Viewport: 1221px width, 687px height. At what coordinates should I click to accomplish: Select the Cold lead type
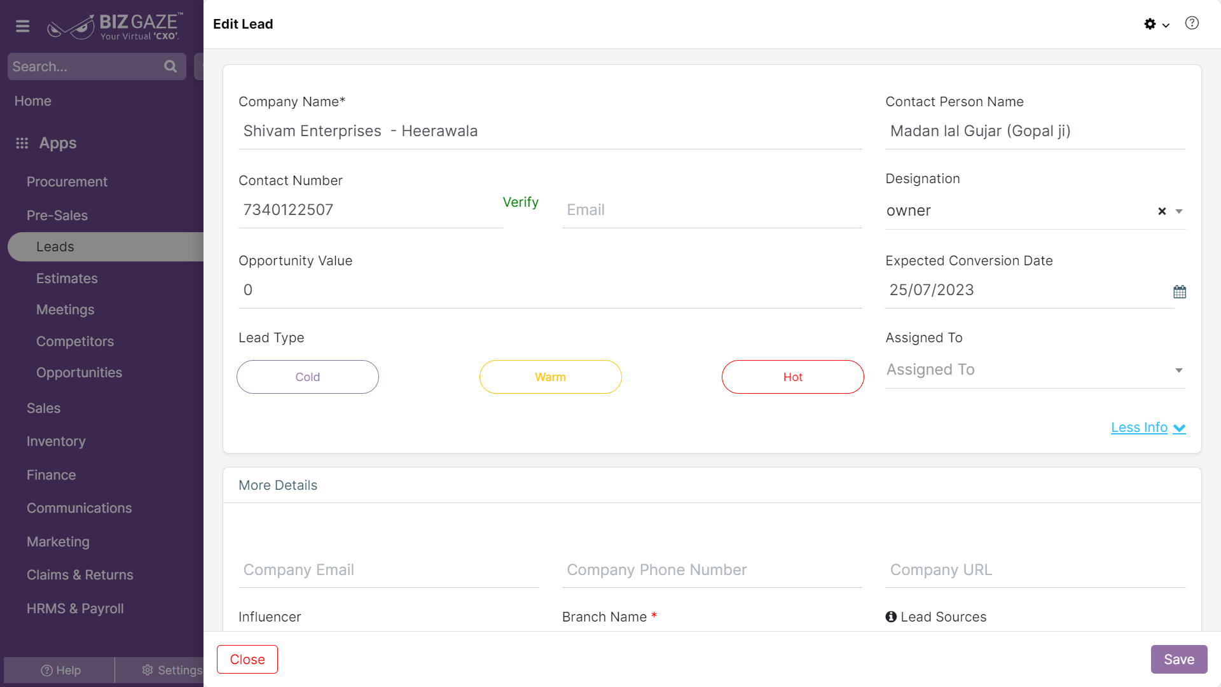pyautogui.click(x=308, y=377)
